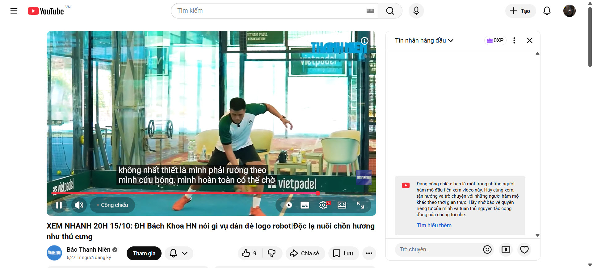
Task: Open chat options three-dot menu
Action: 514,40
